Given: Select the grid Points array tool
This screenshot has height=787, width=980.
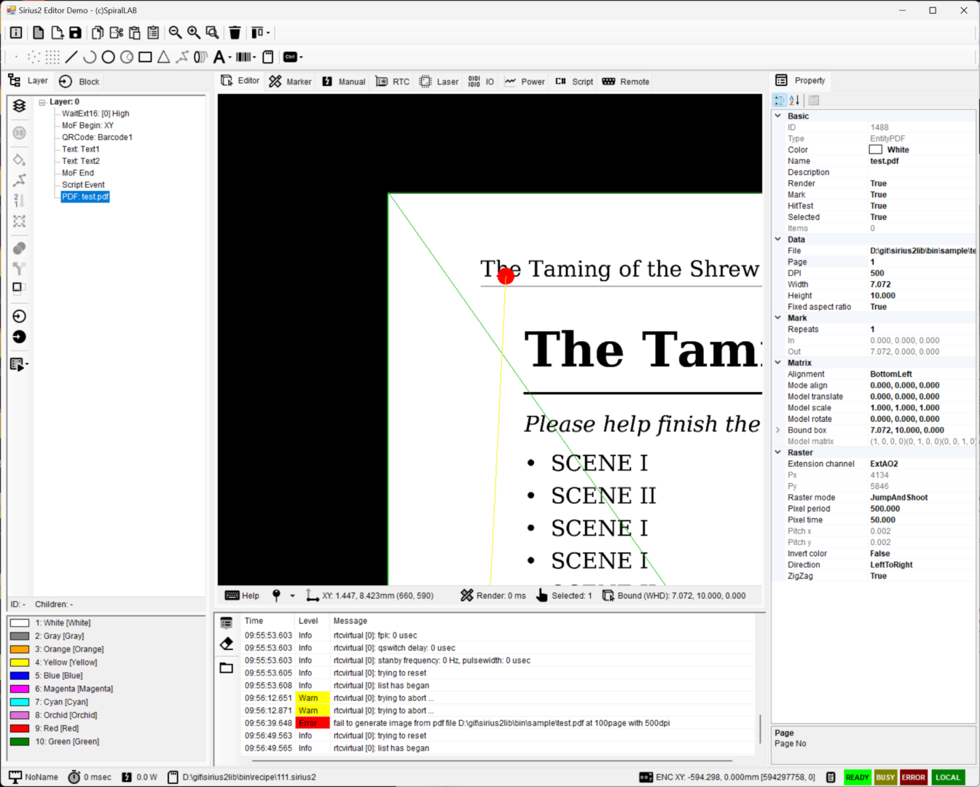Looking at the screenshot, I should [52, 57].
